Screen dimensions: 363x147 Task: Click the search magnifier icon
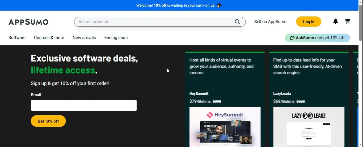point(237,22)
